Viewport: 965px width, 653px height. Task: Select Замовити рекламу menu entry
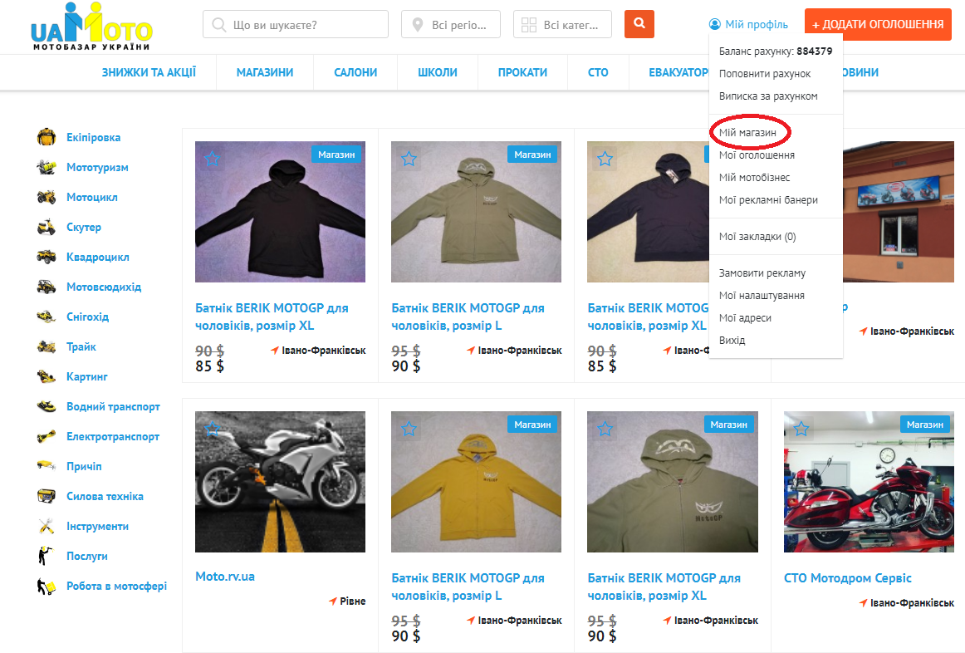pos(762,272)
